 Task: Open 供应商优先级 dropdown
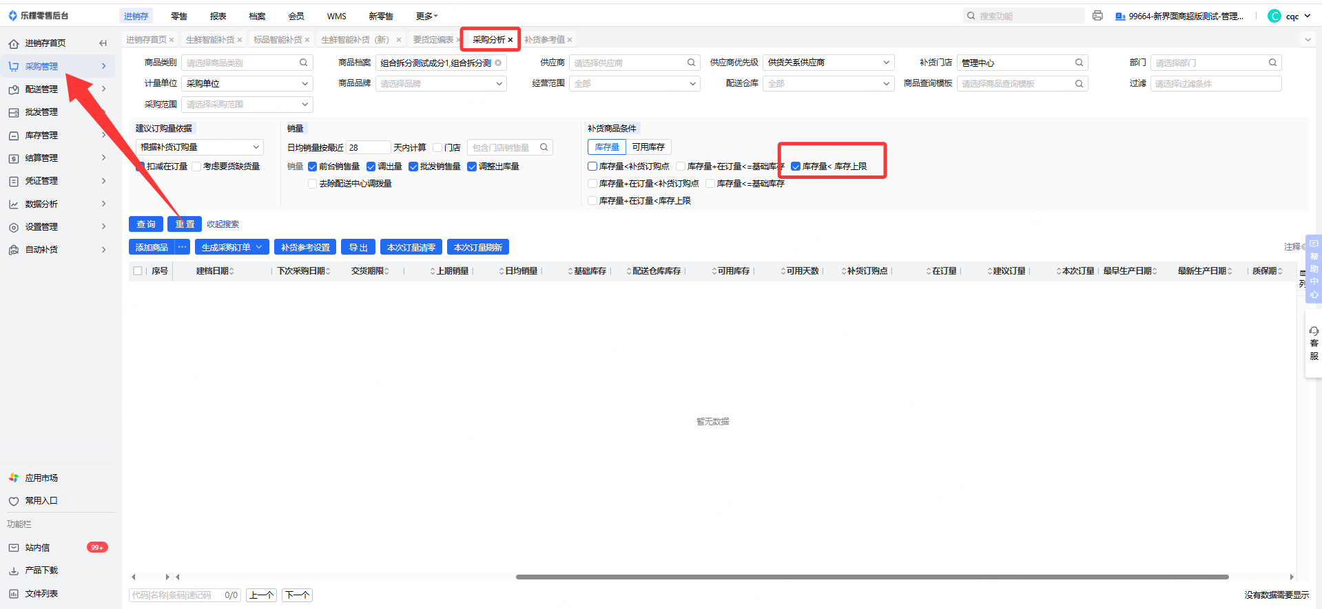(829, 63)
